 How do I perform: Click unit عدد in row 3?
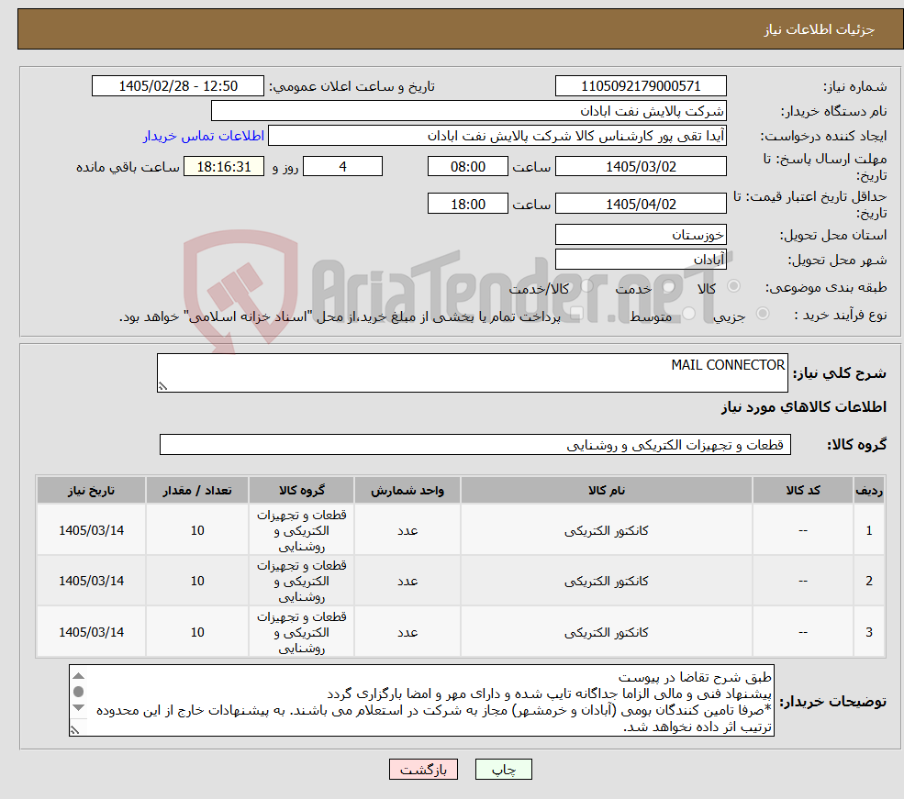tap(407, 633)
